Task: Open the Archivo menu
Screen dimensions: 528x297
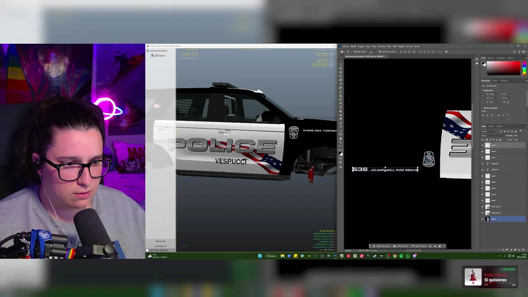Action: click(346, 47)
